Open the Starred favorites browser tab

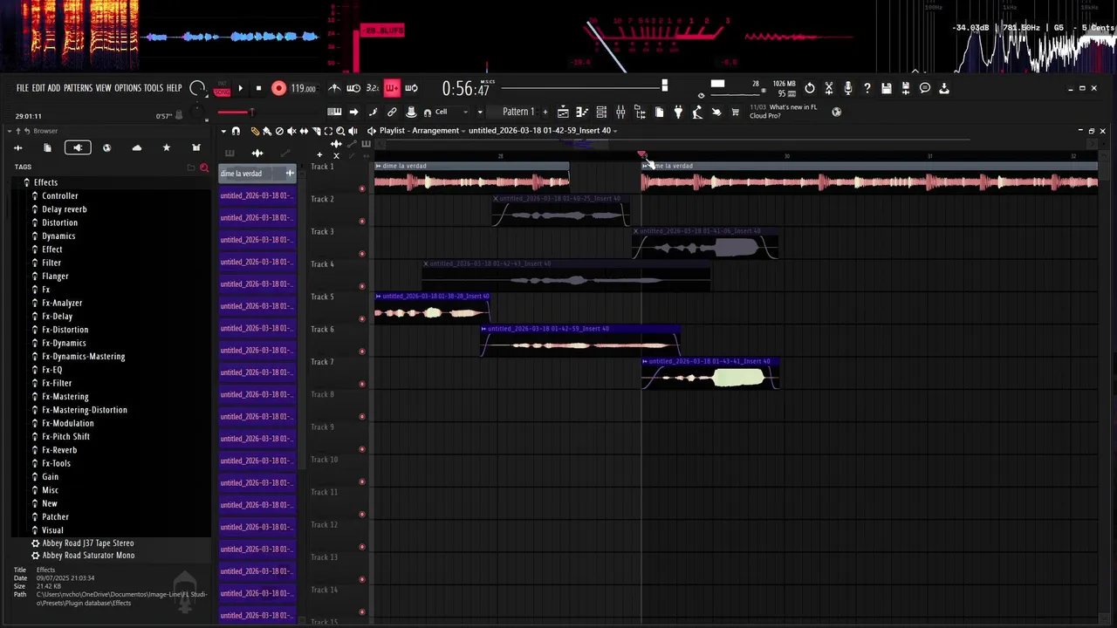point(166,147)
